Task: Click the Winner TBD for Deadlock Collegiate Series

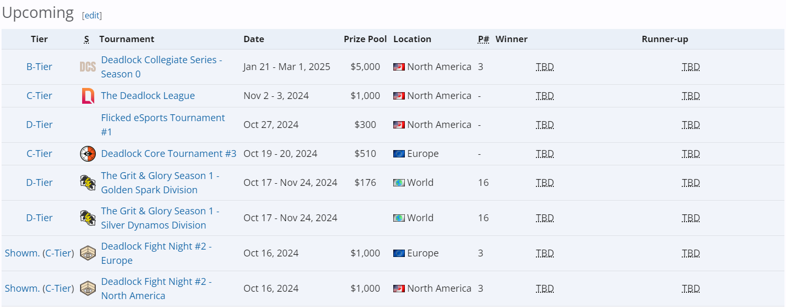Action: [x=545, y=67]
